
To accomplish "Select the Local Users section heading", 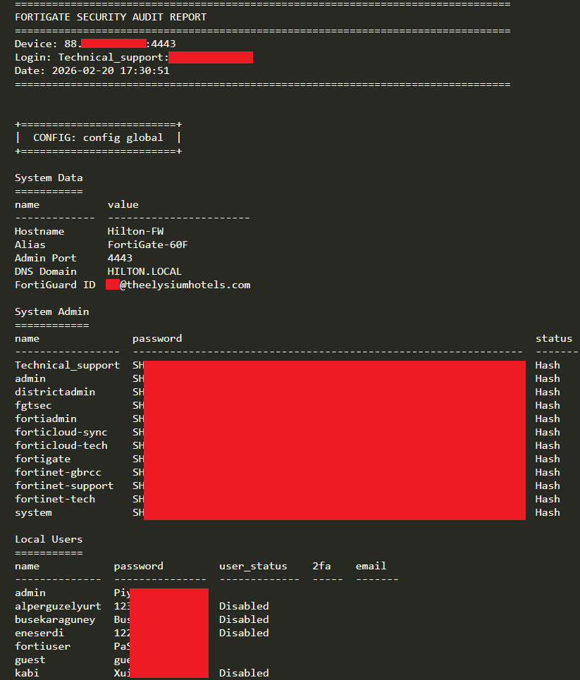I will pos(49,540).
